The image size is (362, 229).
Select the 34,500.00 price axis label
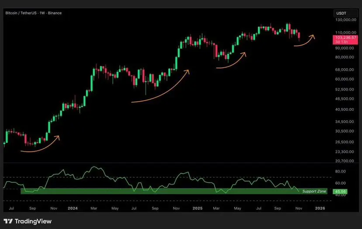pos(345,121)
